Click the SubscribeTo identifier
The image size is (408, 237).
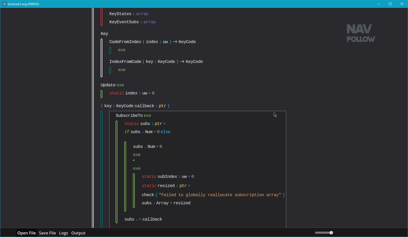[129, 115]
